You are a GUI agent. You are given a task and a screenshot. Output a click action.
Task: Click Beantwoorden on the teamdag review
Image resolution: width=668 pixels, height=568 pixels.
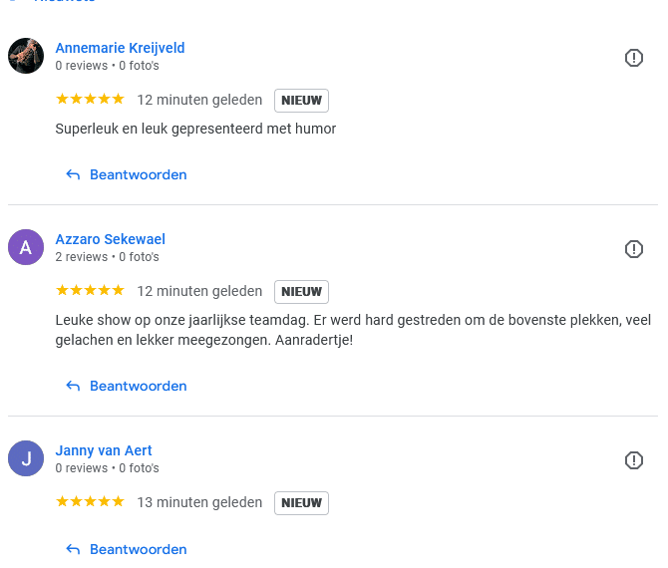point(138,386)
